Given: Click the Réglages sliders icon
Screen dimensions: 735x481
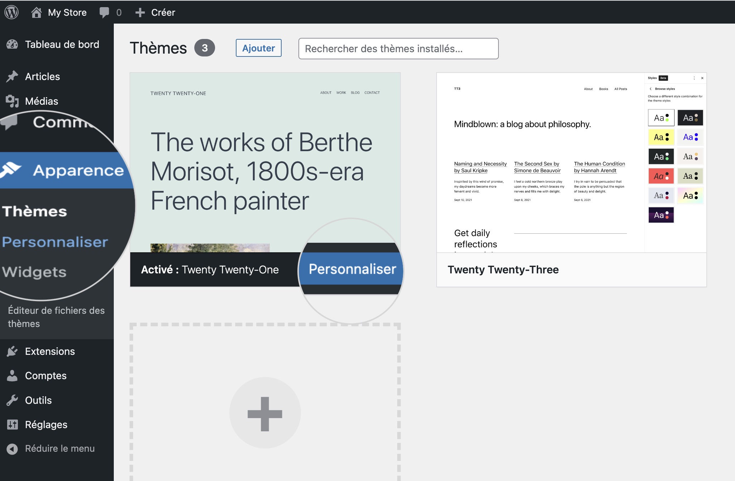Looking at the screenshot, I should (x=12, y=425).
